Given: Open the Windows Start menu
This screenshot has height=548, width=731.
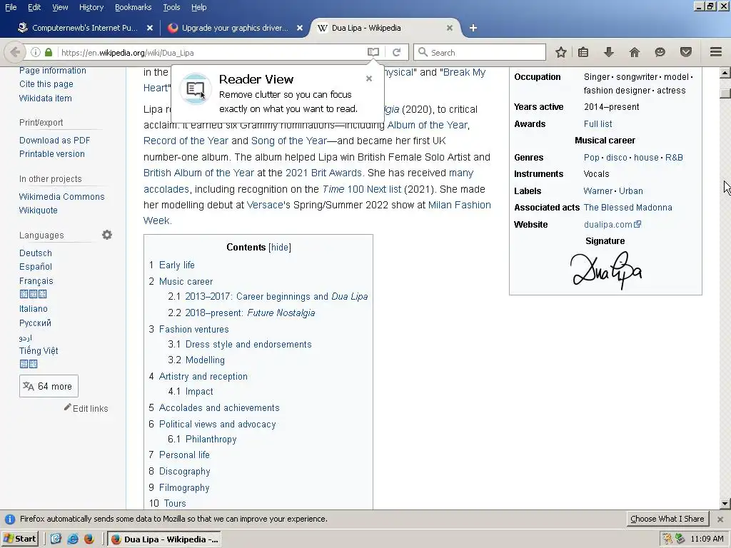Looking at the screenshot, I should pos(20,539).
